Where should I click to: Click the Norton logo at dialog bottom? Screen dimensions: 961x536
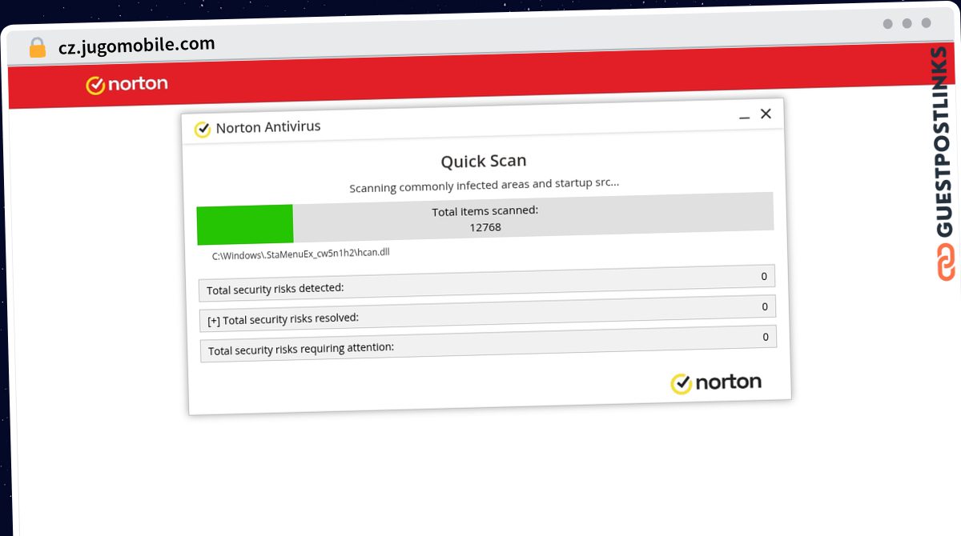(716, 383)
